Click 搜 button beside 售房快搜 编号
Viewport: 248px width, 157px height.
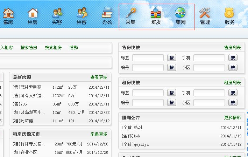172,68
